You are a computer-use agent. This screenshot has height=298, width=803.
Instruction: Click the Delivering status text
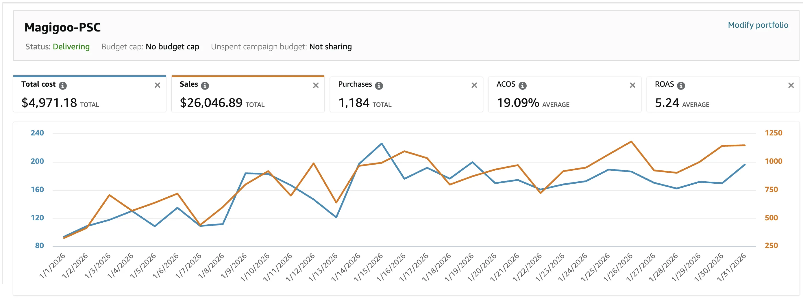71,47
